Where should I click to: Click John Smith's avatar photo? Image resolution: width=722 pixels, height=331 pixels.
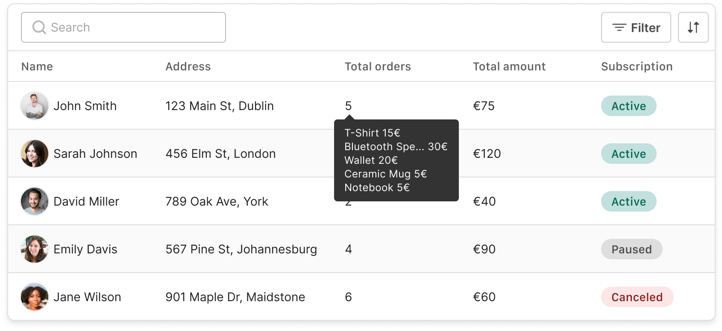coord(35,106)
